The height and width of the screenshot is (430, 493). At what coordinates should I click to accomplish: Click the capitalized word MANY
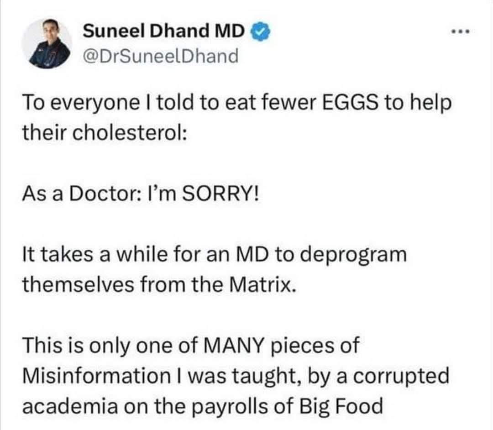click(x=234, y=346)
